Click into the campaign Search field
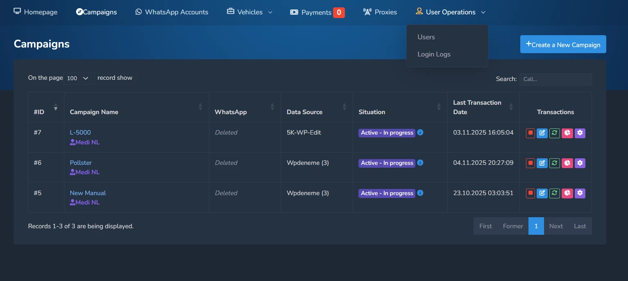 point(555,79)
